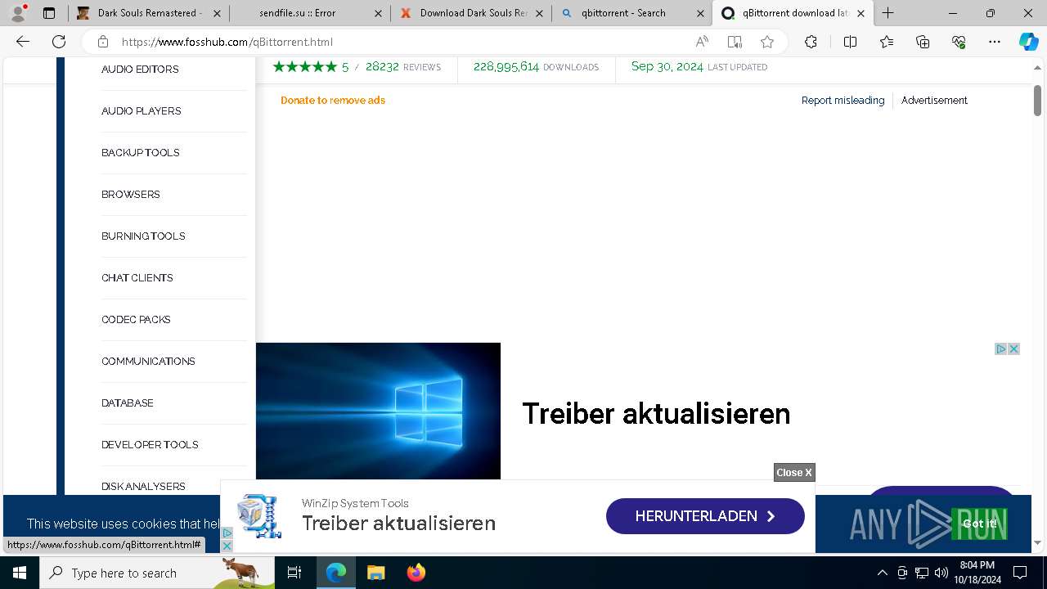
Task: Open the Favorites list icon
Action: point(887,42)
